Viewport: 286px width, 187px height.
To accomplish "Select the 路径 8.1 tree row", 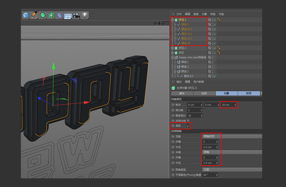I will point(189,76).
